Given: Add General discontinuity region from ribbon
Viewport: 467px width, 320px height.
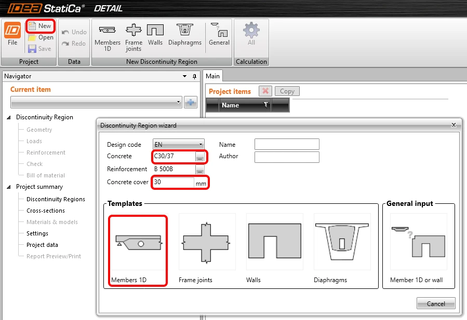Looking at the screenshot, I should point(219,34).
